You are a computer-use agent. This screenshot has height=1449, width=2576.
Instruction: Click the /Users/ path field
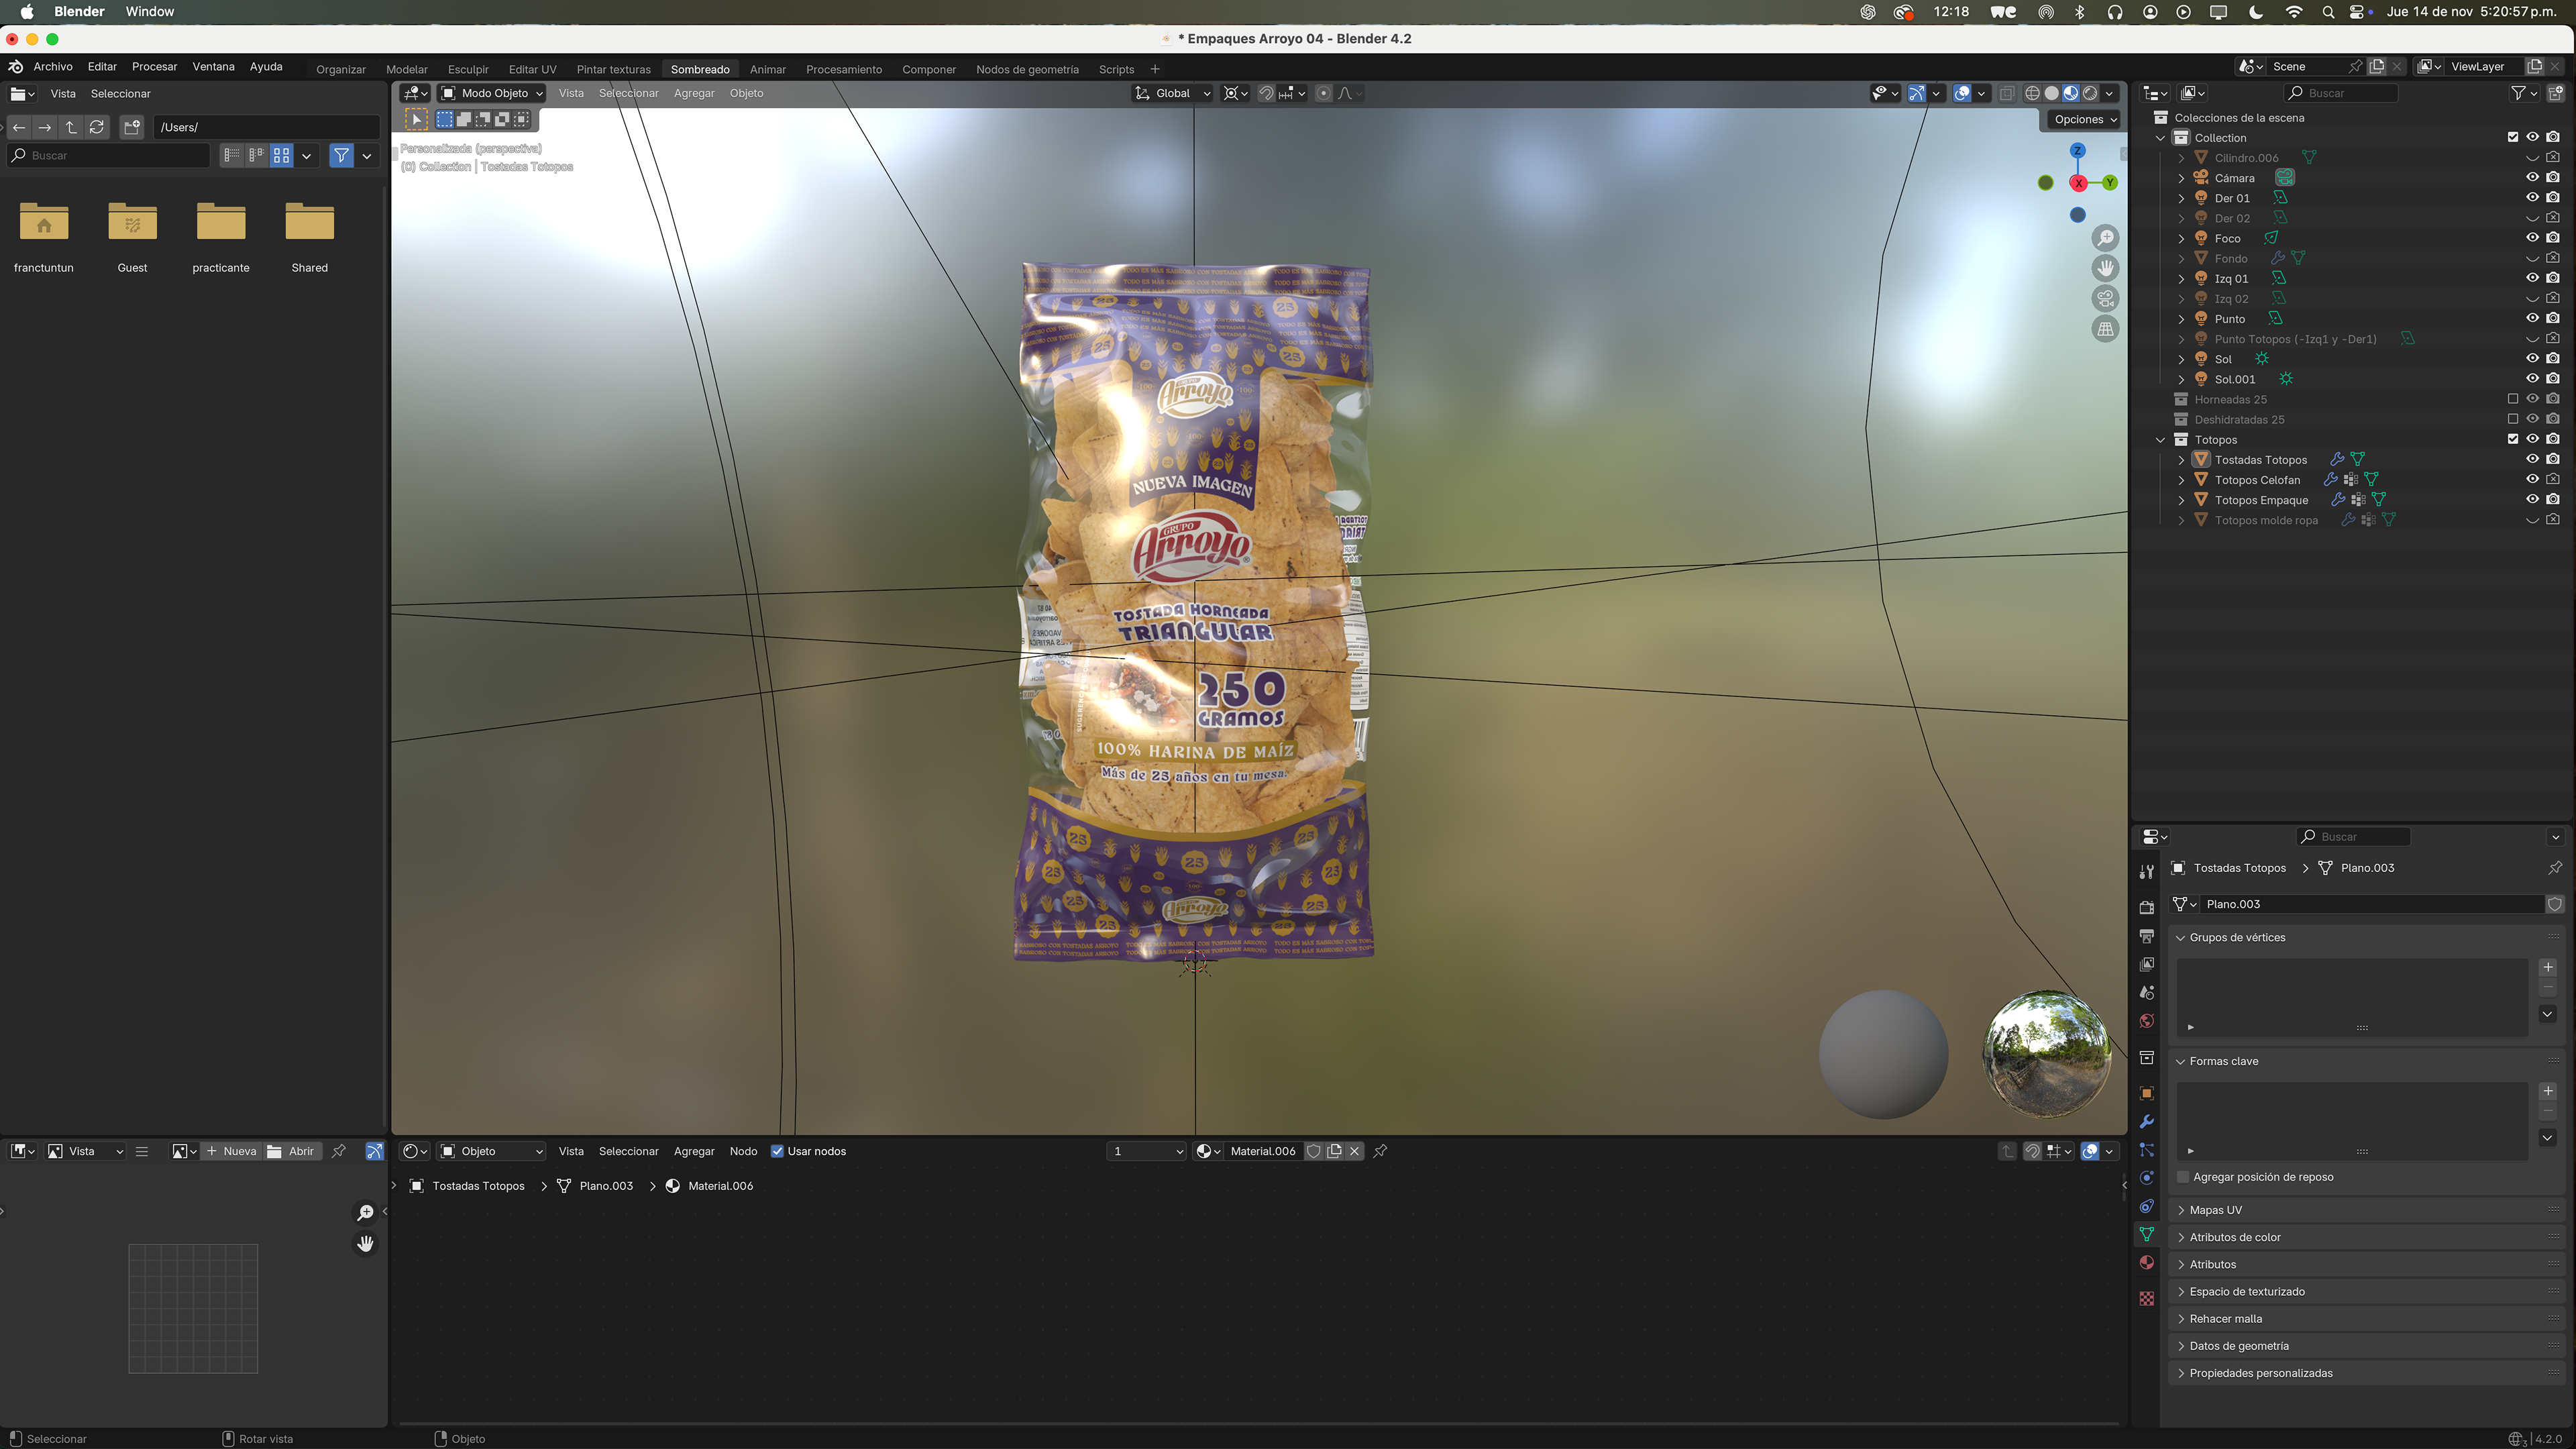tap(266, 127)
